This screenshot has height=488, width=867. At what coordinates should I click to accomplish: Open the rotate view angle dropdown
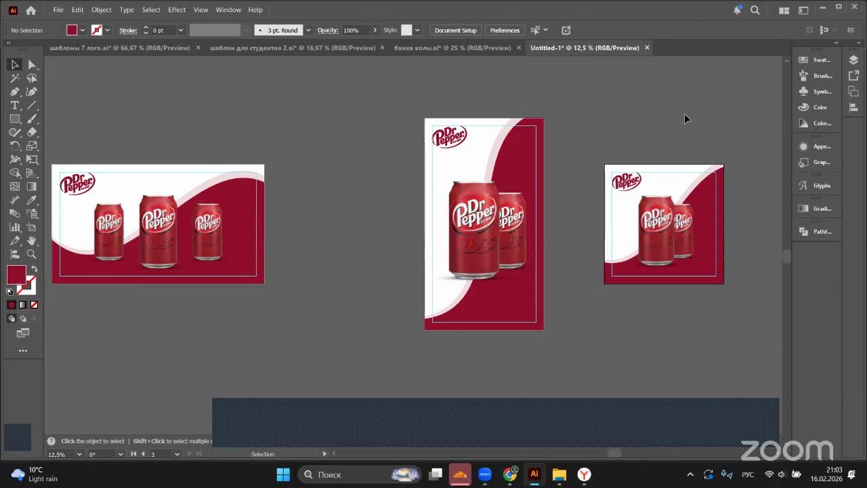point(121,454)
